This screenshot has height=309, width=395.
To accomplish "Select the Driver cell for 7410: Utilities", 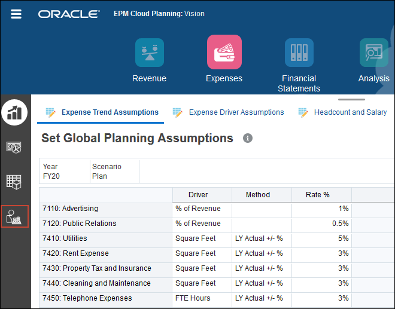I will pyautogui.click(x=202, y=238).
